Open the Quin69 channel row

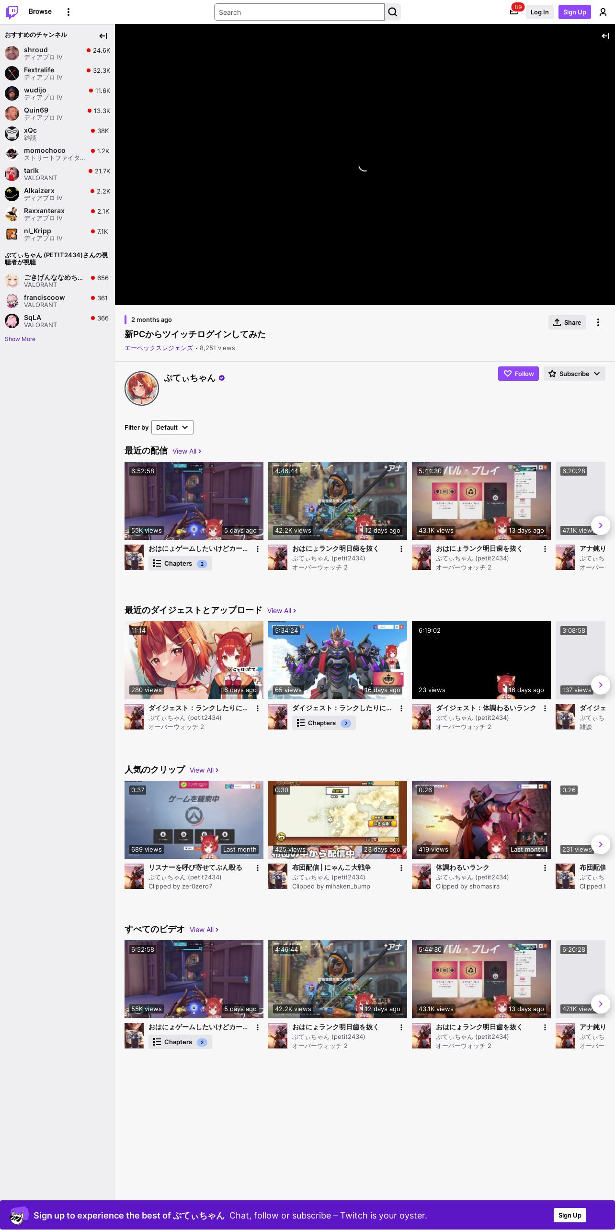click(57, 114)
